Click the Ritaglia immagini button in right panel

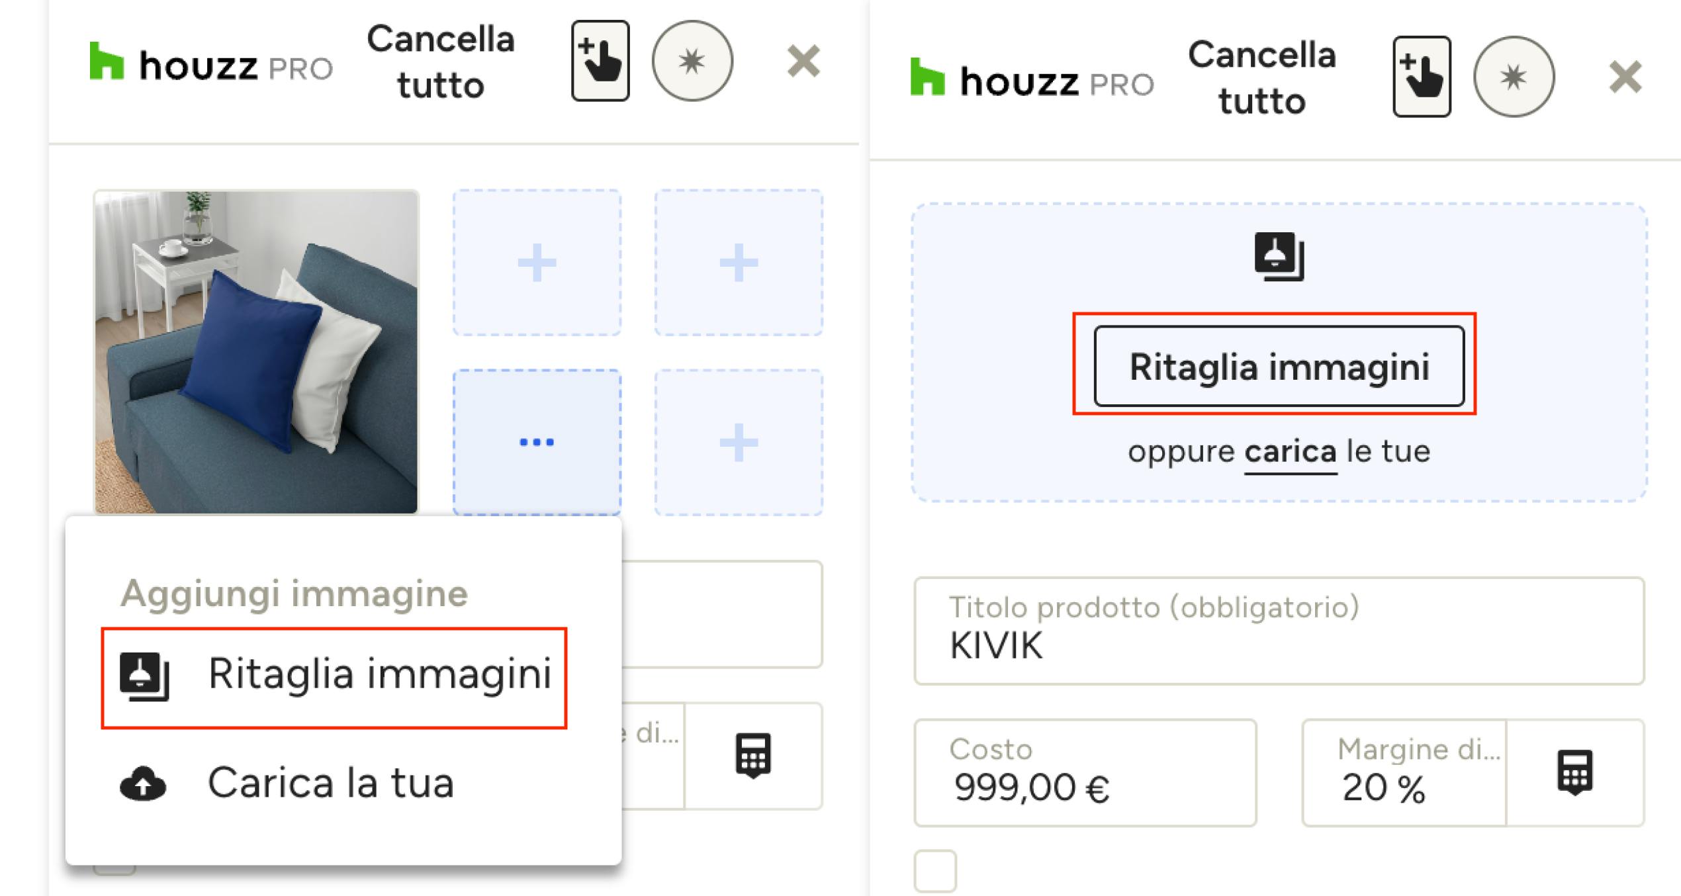(x=1279, y=366)
